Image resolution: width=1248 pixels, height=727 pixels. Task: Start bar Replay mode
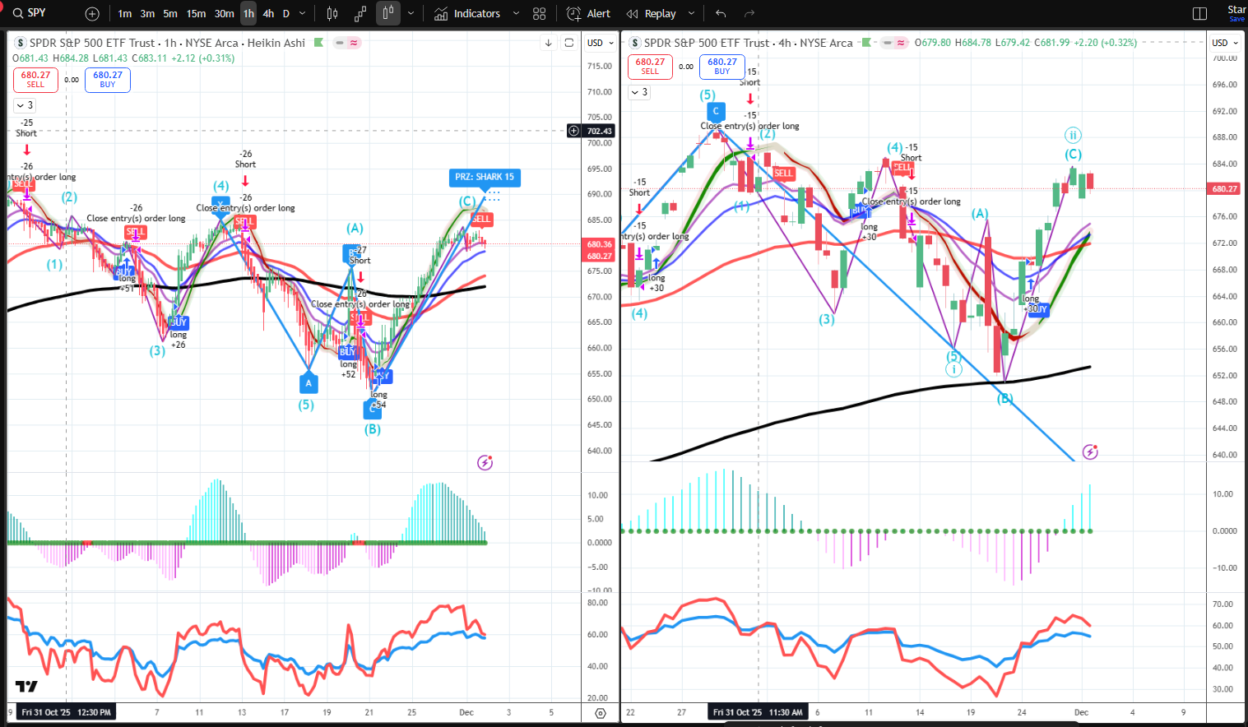click(652, 13)
